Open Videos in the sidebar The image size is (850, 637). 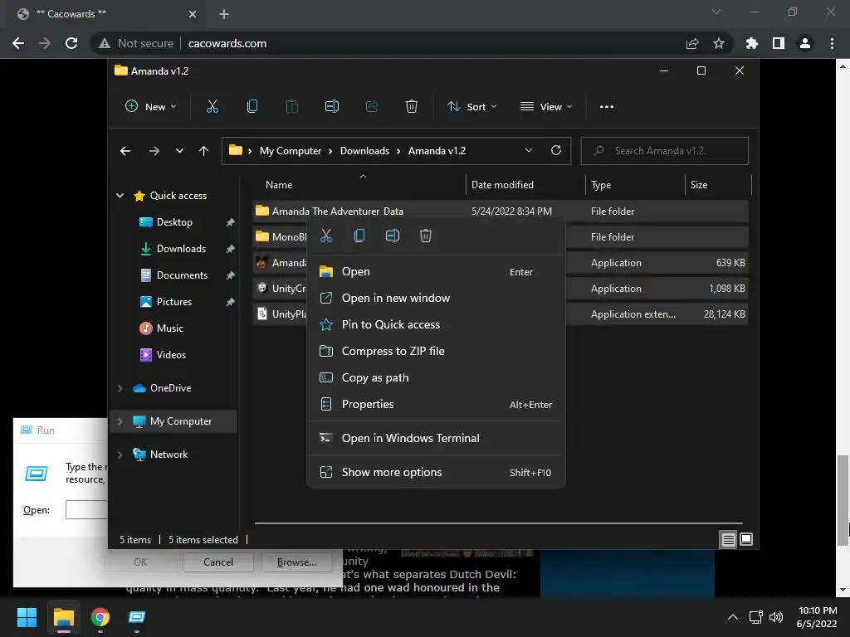tap(171, 355)
